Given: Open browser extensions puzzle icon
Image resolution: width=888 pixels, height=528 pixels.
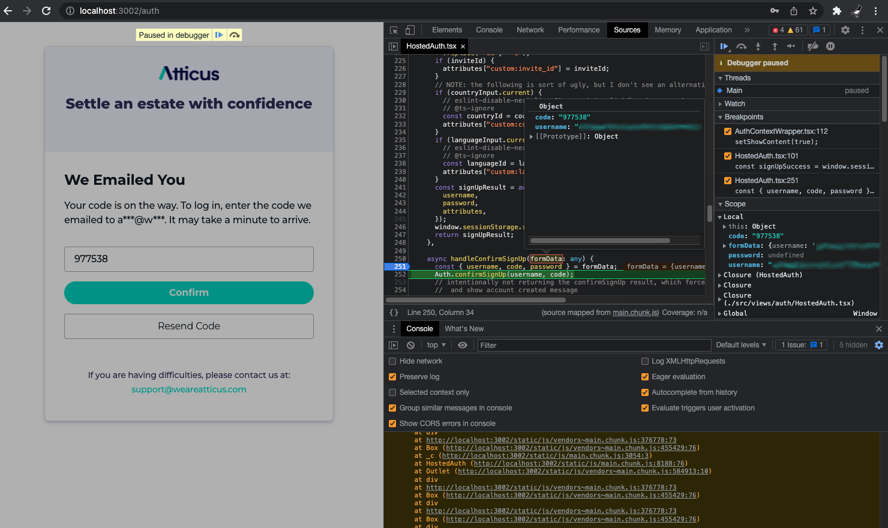Looking at the screenshot, I should click(837, 11).
